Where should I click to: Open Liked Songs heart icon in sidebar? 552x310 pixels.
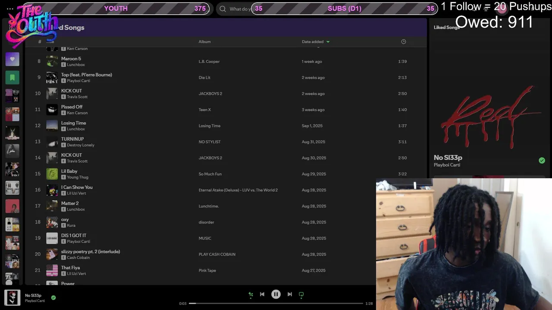pyautogui.click(x=12, y=59)
